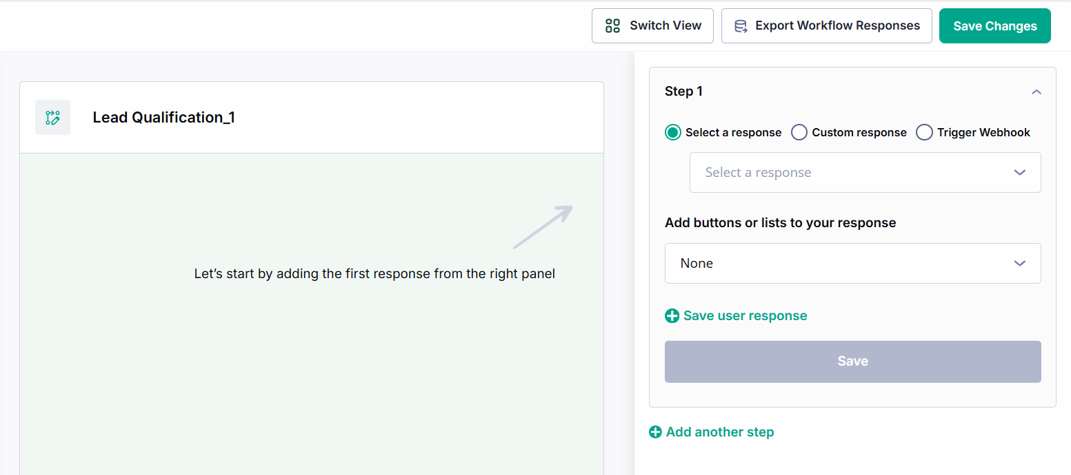Viewport: 1071px width, 475px height.
Task: Choose the Custom response radio option
Action: coord(799,132)
